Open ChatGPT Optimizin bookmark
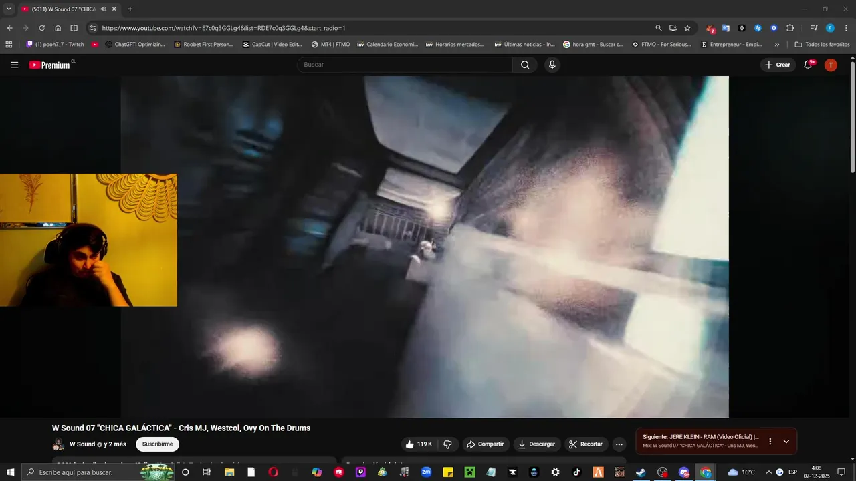 point(135,45)
